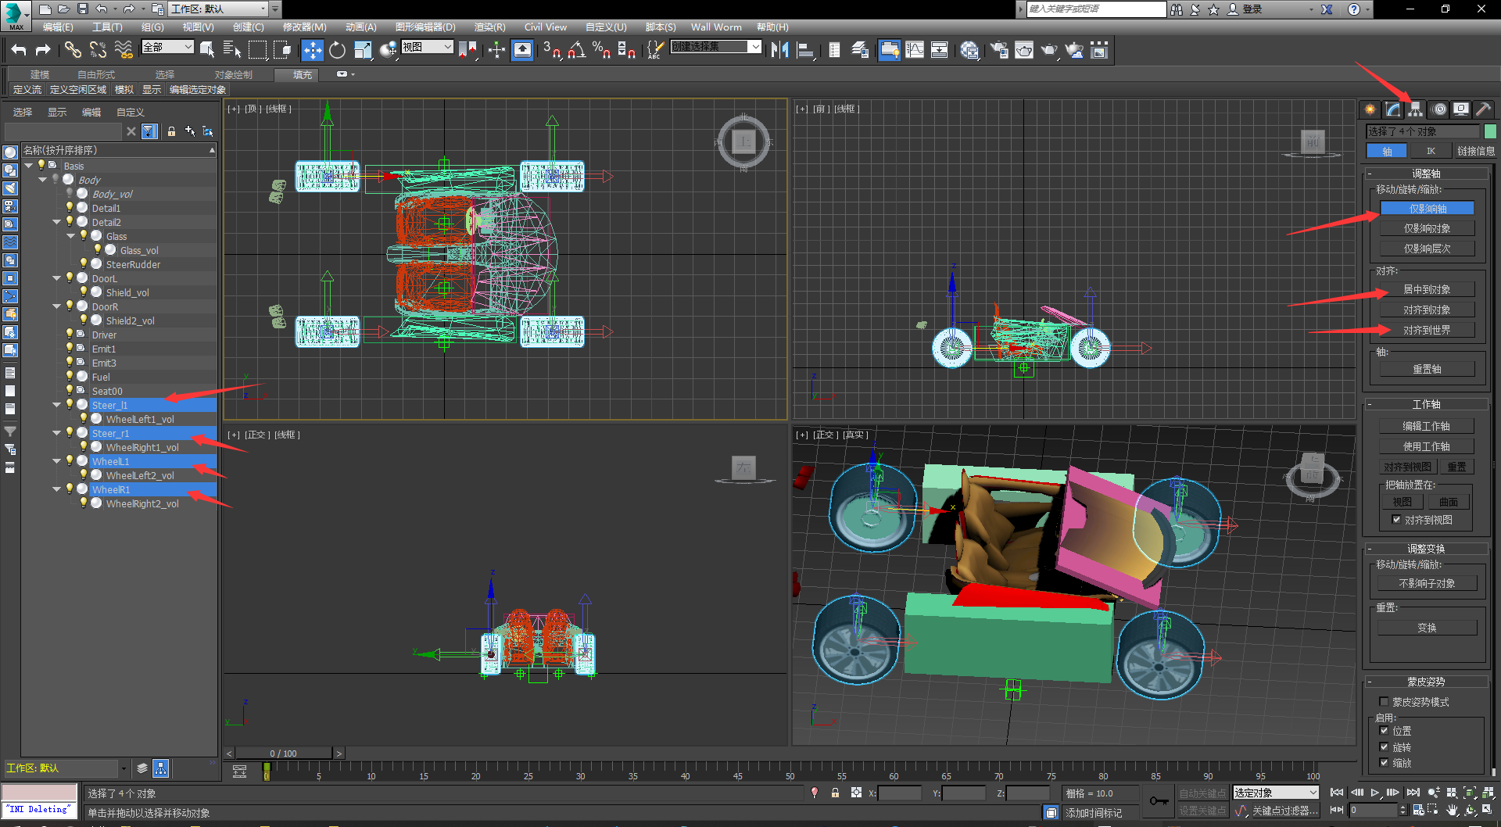Screen dimensions: 1501x827
Task: Toggle the 蒙皮姿势模式 checkbox
Action: pyautogui.click(x=1384, y=702)
